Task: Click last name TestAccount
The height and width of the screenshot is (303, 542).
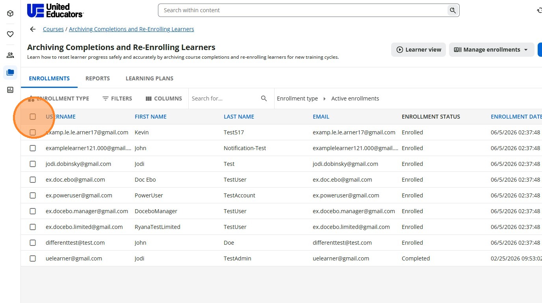Action: (239, 195)
